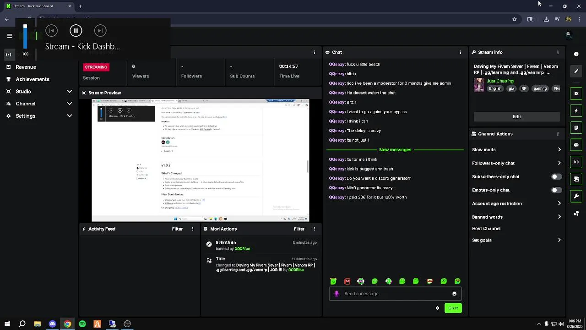
Task: Expand the Settings sidebar section
Action: pyautogui.click(x=70, y=116)
